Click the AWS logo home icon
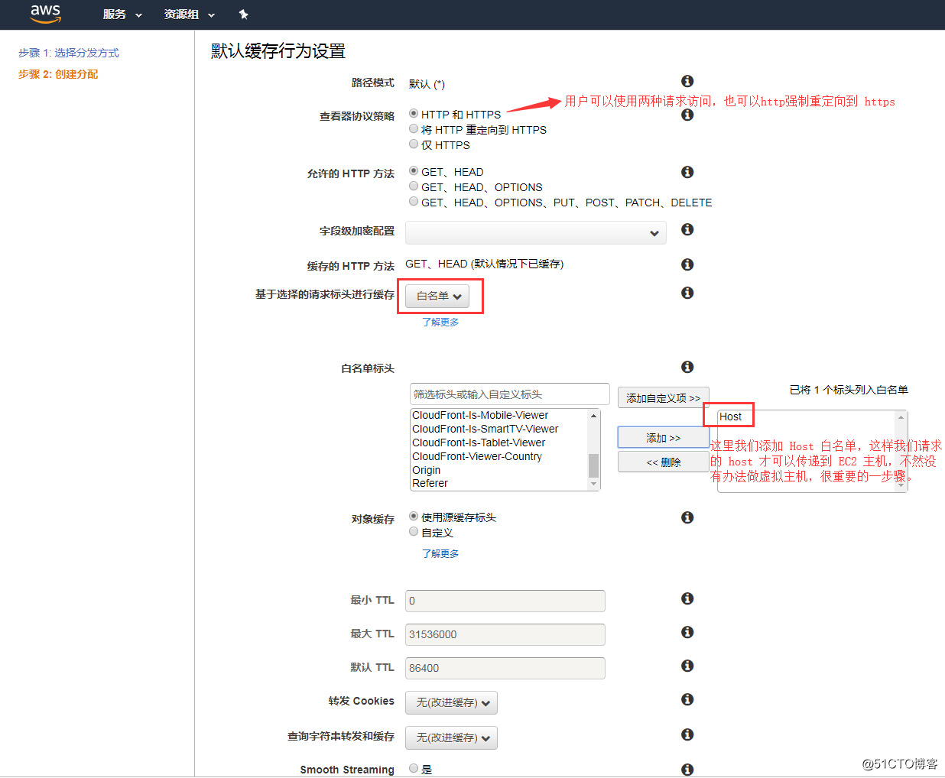 pyautogui.click(x=45, y=14)
